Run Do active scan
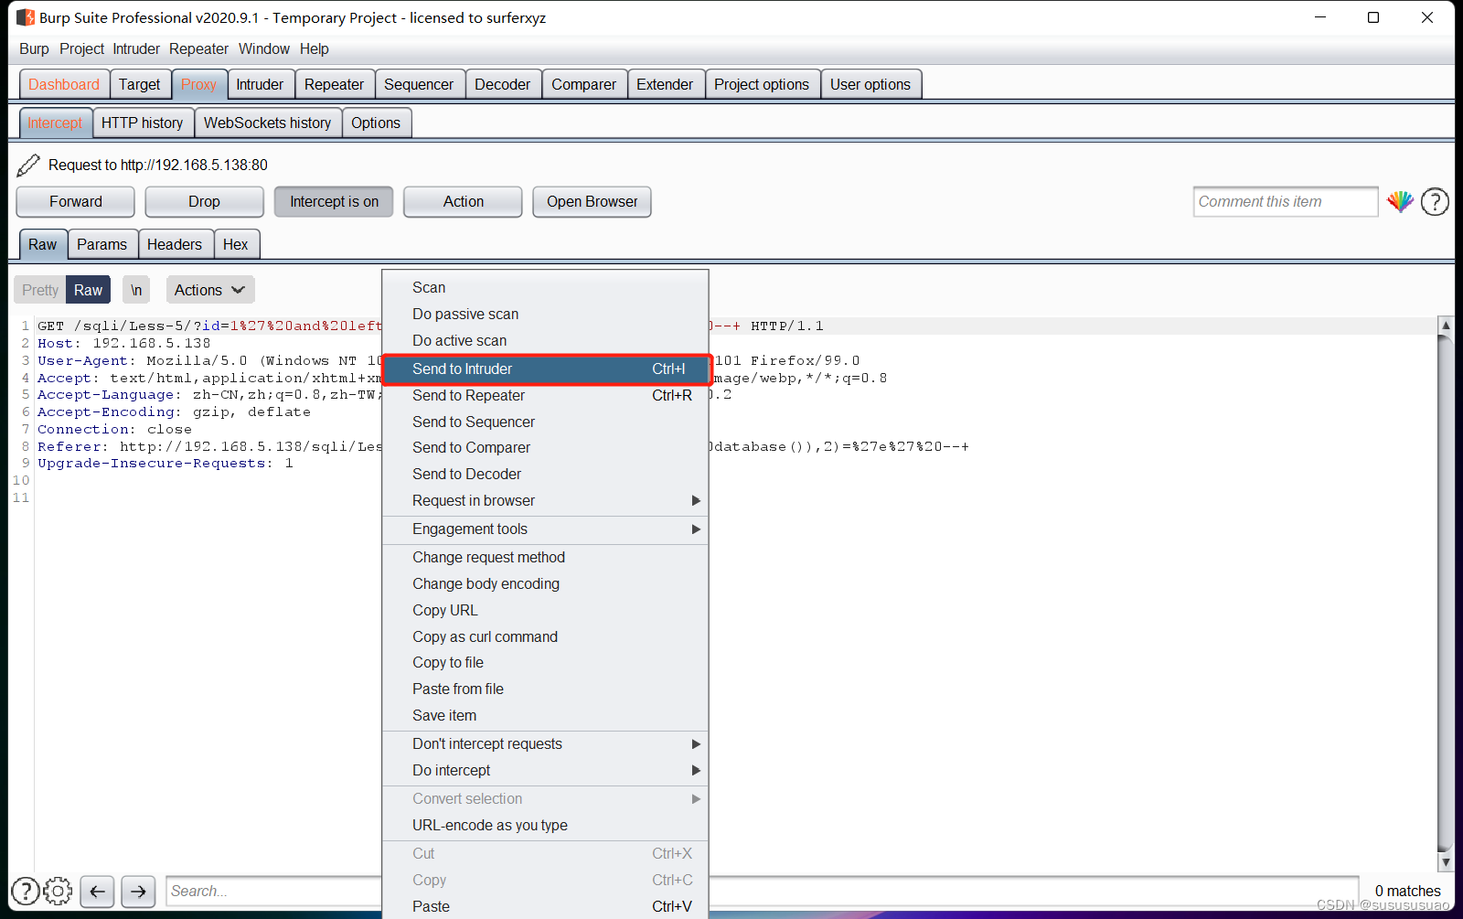Viewport: 1463px width, 919px height. coord(545,340)
